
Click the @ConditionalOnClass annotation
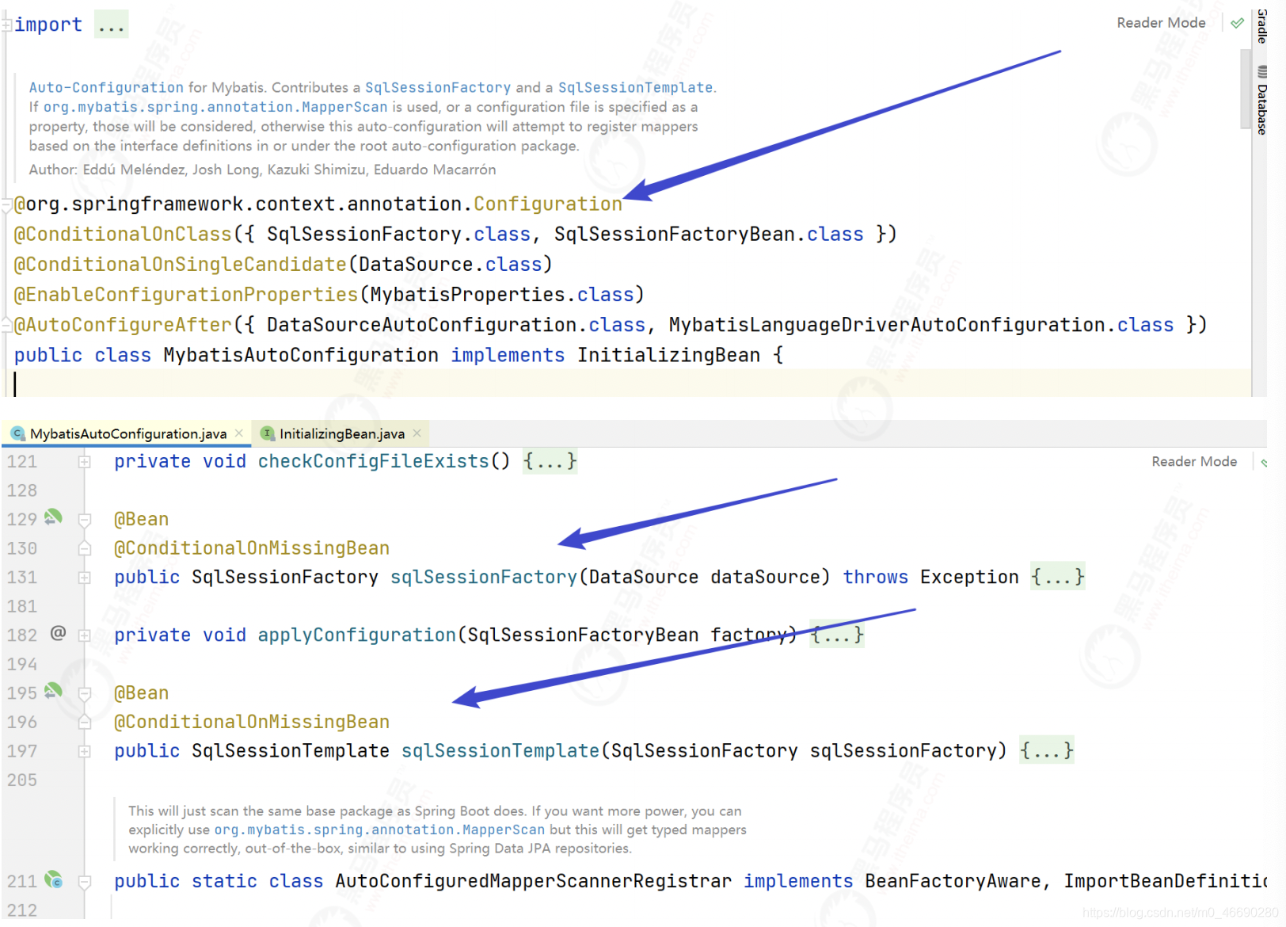coord(123,235)
